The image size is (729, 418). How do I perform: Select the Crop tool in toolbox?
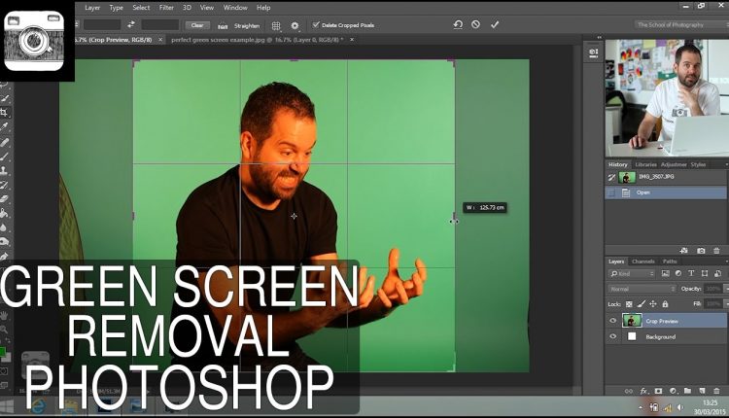(4, 112)
